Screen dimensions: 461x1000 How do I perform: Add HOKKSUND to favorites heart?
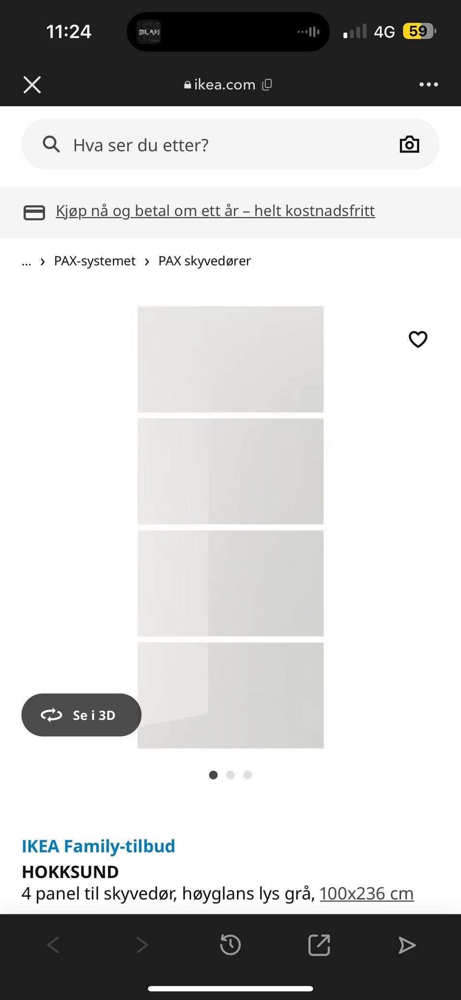[x=418, y=339]
